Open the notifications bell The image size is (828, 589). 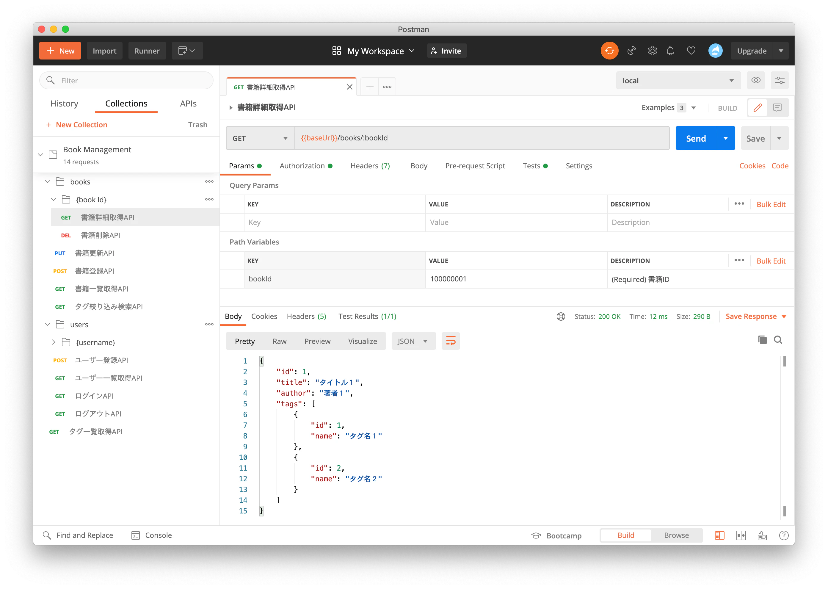(x=670, y=51)
